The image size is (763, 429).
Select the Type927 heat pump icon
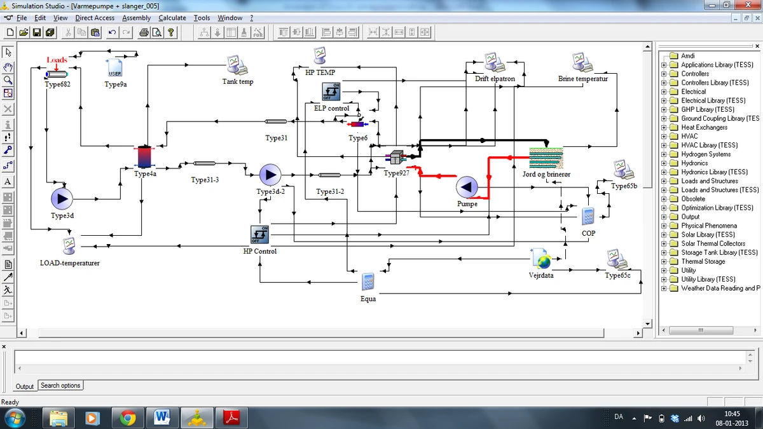(x=397, y=158)
